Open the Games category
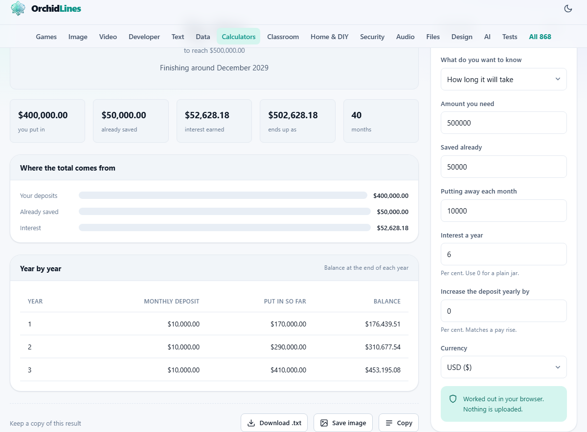This screenshot has height=432, width=587. tap(46, 37)
